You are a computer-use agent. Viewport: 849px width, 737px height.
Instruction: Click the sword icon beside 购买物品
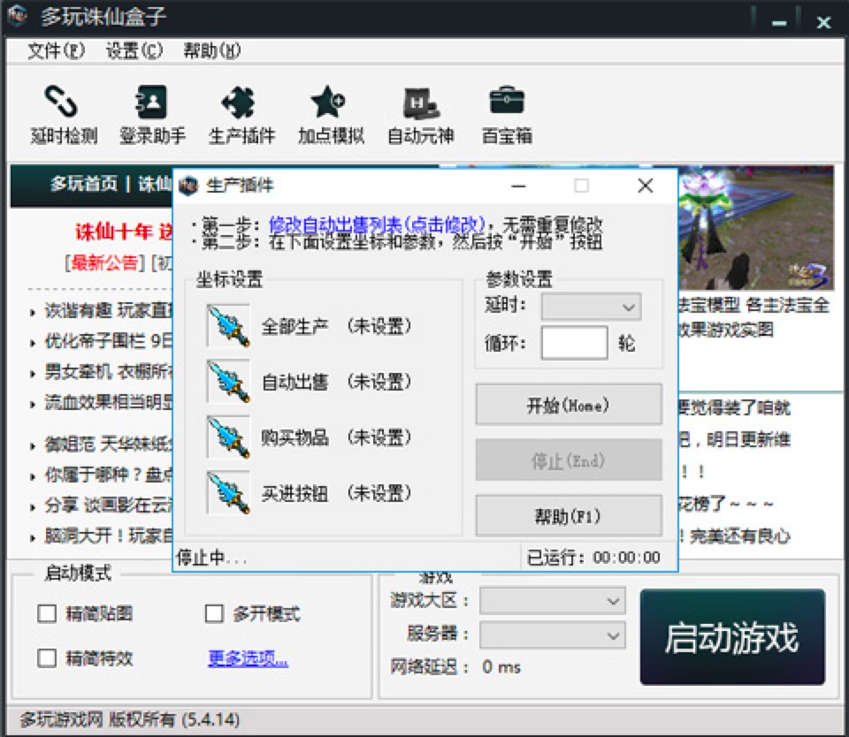(x=227, y=437)
